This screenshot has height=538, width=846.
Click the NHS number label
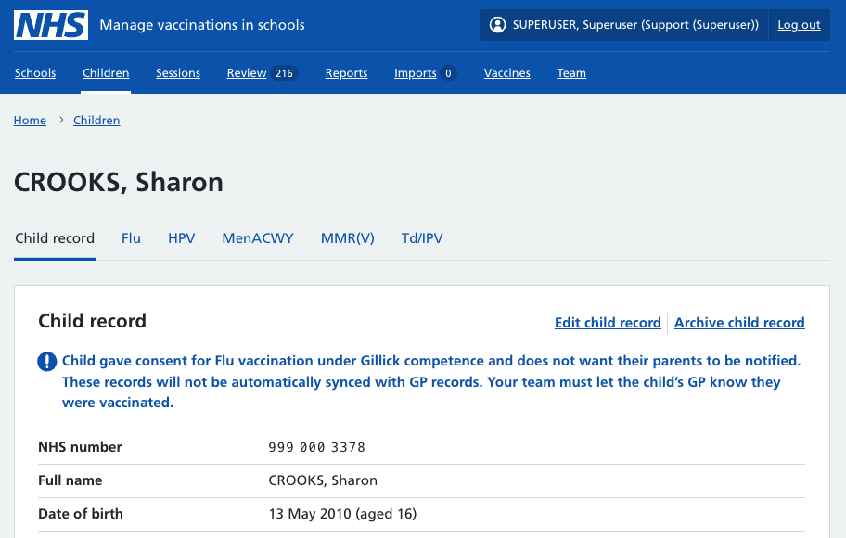click(80, 447)
